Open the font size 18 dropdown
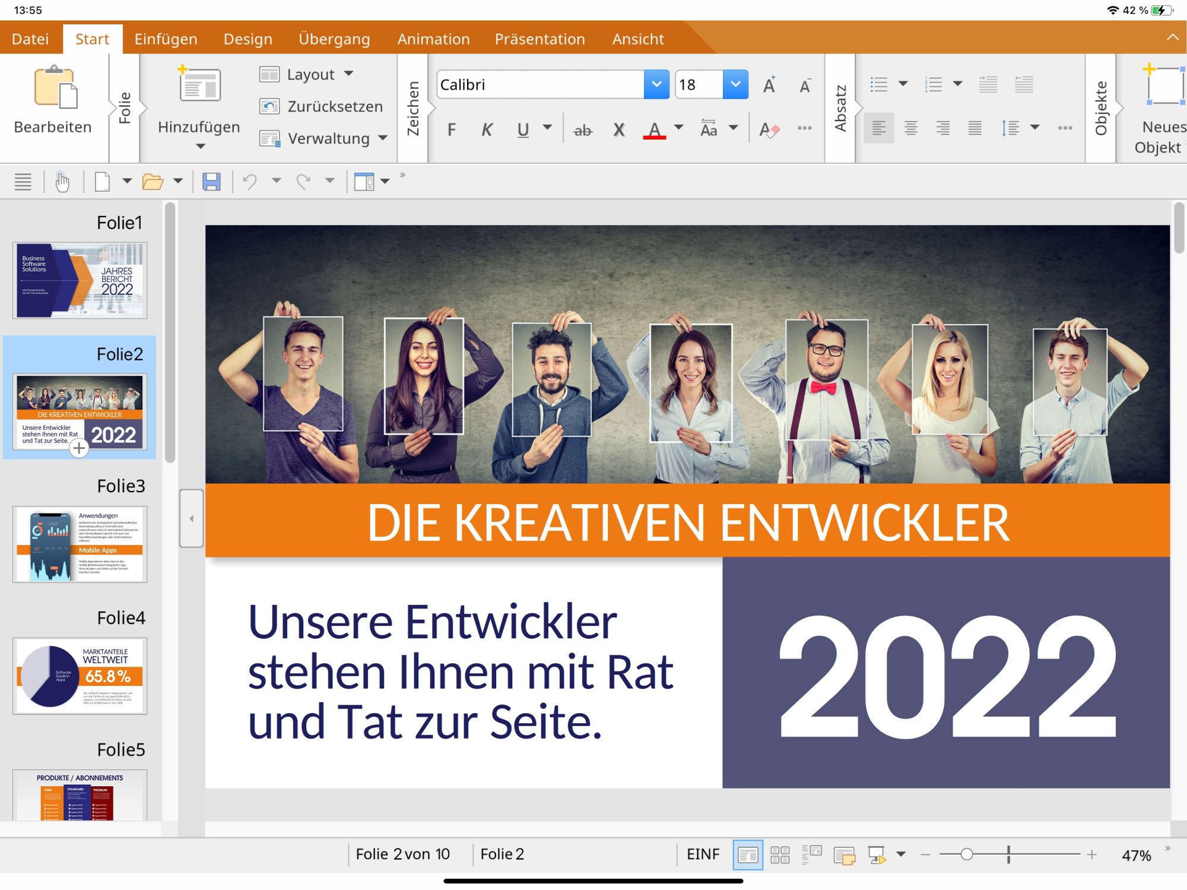The height and width of the screenshot is (890, 1187). tap(735, 84)
